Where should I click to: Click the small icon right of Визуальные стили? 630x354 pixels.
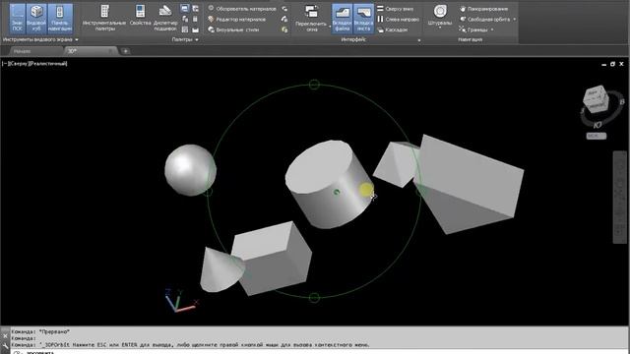pos(284,29)
